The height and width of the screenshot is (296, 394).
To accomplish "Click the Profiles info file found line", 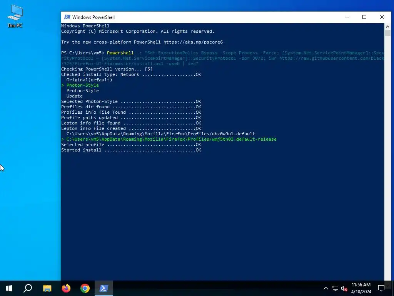I will pyautogui.click(x=131, y=112).
